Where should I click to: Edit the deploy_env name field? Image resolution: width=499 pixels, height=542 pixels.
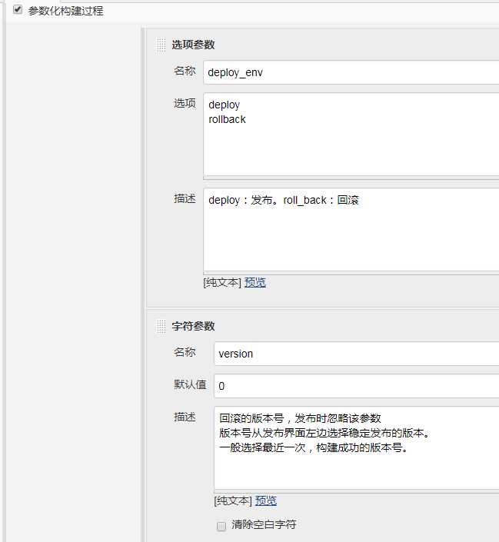[351, 72]
